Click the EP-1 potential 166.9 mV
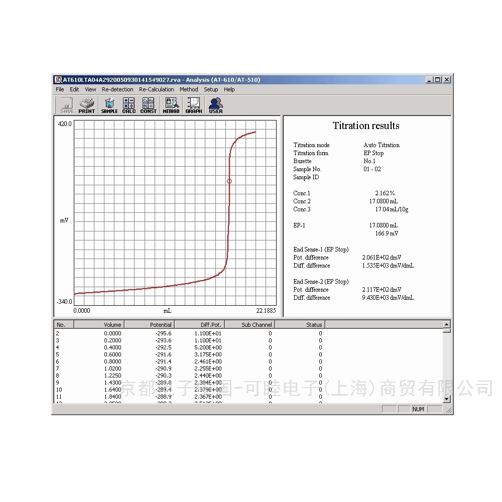Viewport: 502px width, 502px height. [387, 233]
